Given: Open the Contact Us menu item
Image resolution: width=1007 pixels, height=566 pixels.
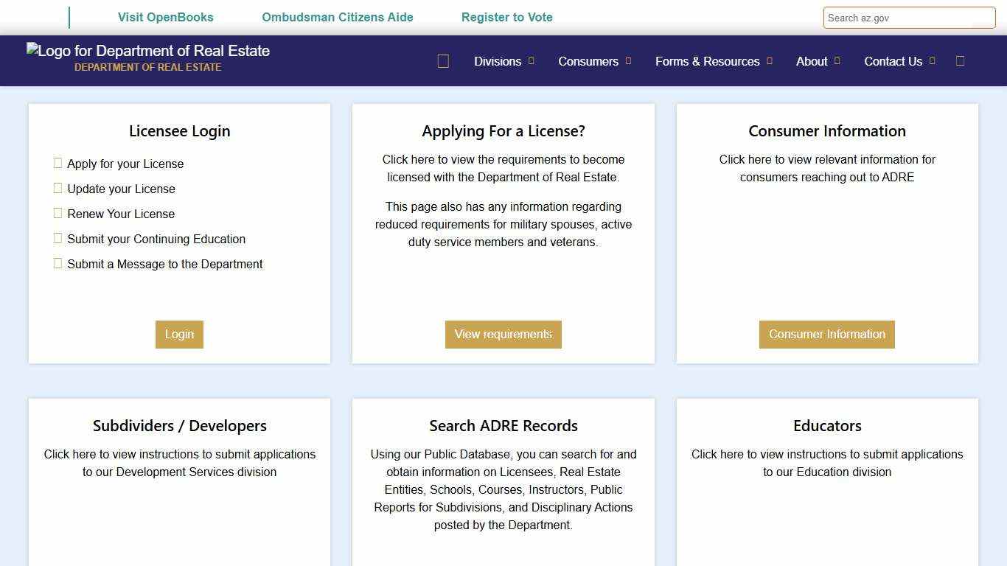Looking at the screenshot, I should coord(893,61).
